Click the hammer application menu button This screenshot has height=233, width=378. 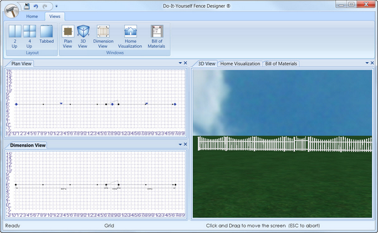point(11,11)
